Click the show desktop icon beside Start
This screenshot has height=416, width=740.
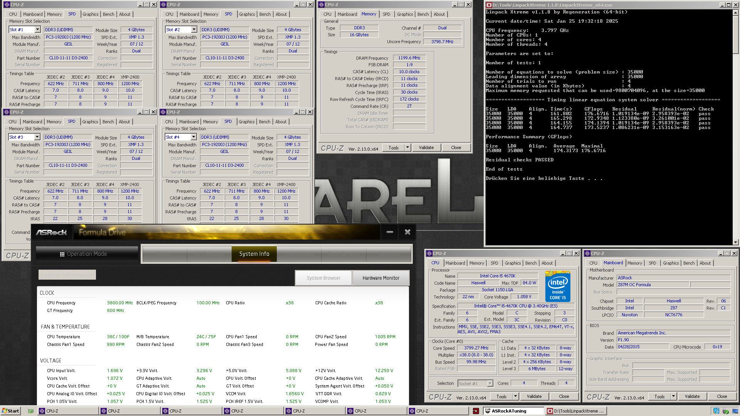31,411
